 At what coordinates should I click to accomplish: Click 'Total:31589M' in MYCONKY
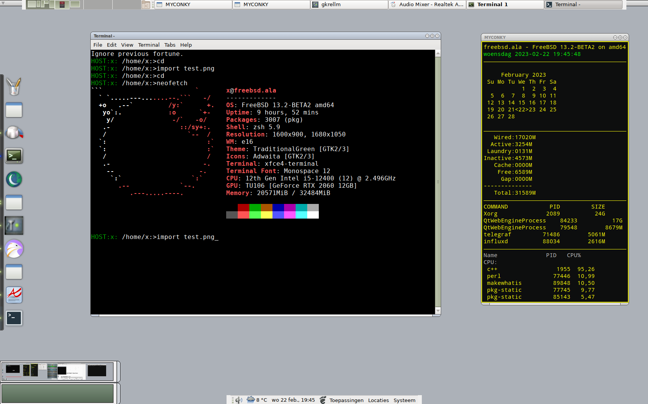pyautogui.click(x=515, y=193)
